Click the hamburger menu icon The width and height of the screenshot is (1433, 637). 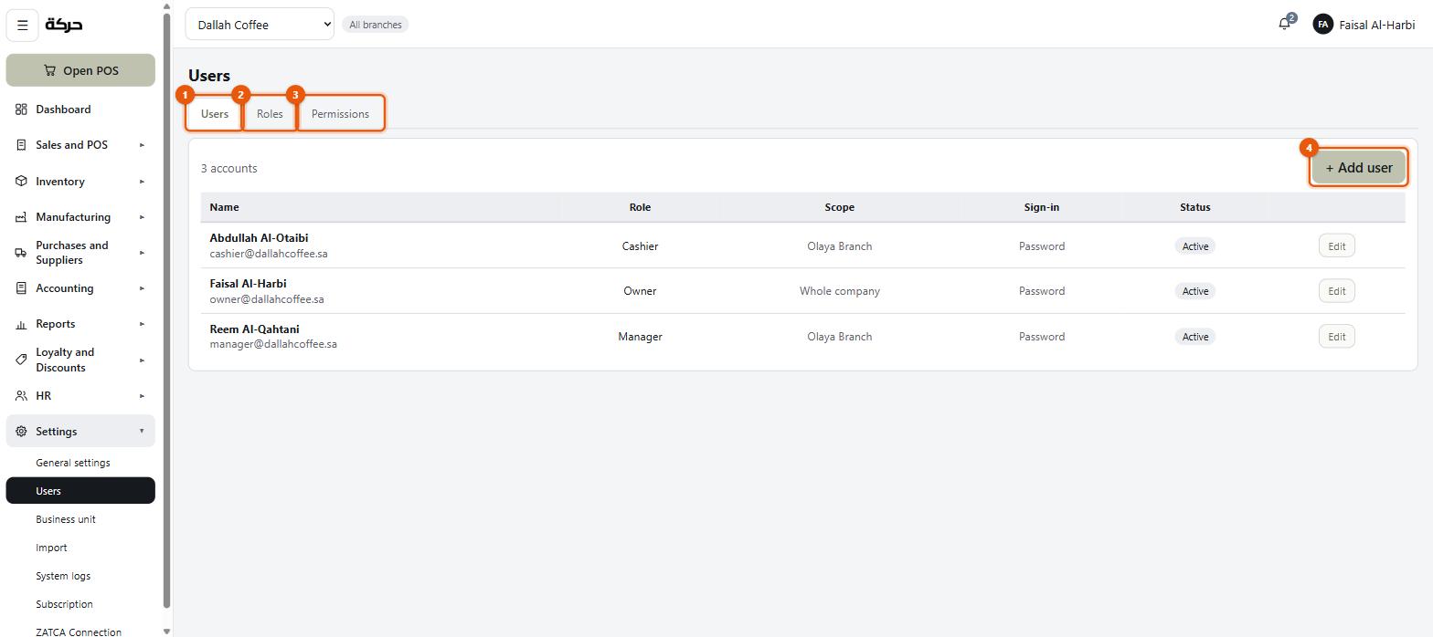pos(23,25)
